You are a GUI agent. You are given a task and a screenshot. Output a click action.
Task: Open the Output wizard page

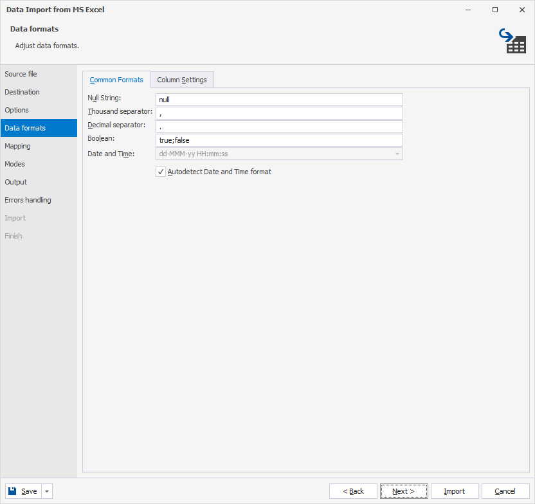(39, 182)
